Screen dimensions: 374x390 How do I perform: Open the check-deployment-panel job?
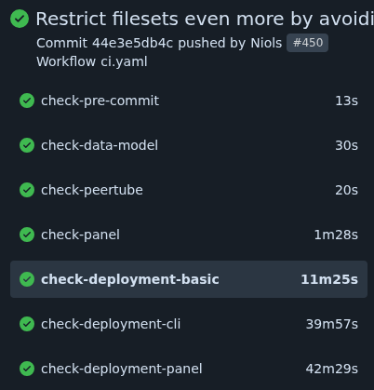click(x=189, y=369)
